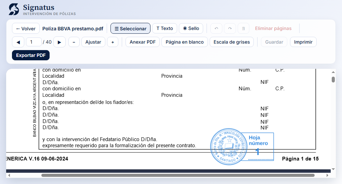Click the footer text 'V.16 09-06-2024'
The image size is (342, 184).
[x=49, y=159]
